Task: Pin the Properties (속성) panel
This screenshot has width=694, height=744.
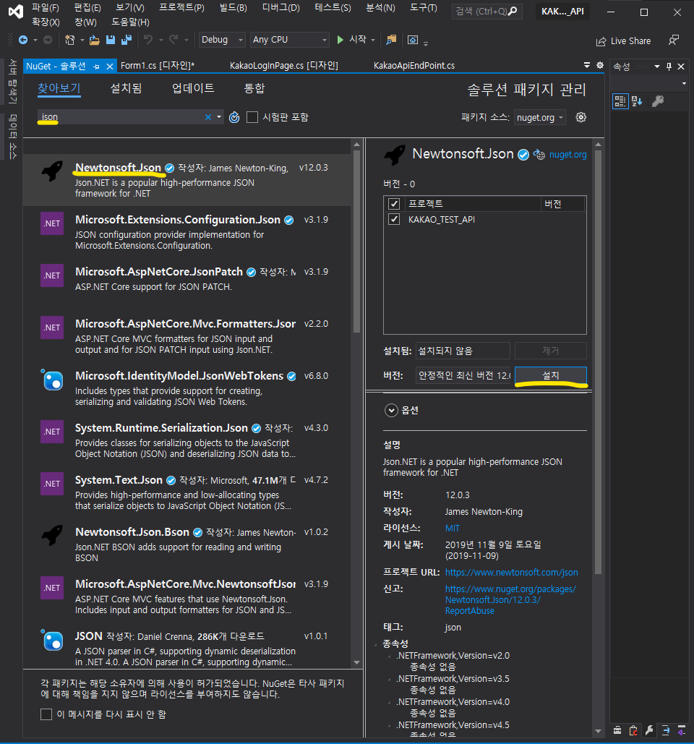Action: [669, 67]
